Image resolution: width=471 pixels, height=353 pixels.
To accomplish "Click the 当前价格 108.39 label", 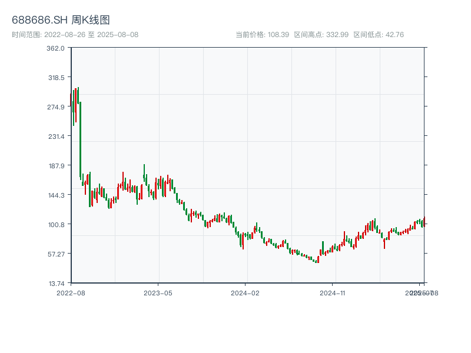I will (262, 35).
